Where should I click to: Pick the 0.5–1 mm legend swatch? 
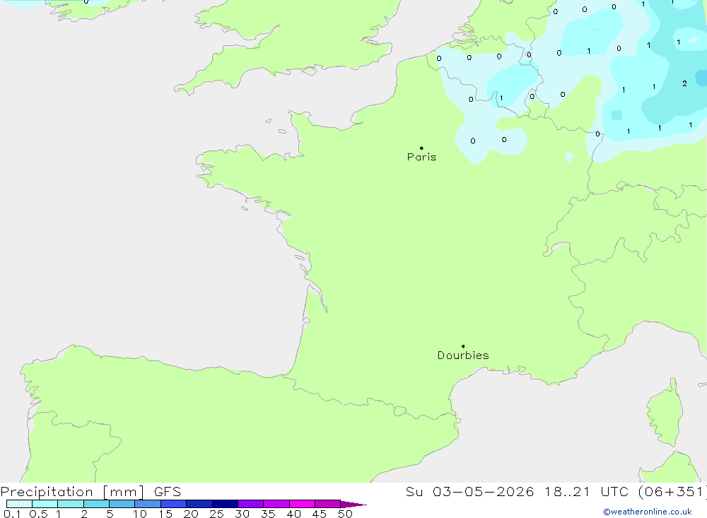point(45,504)
